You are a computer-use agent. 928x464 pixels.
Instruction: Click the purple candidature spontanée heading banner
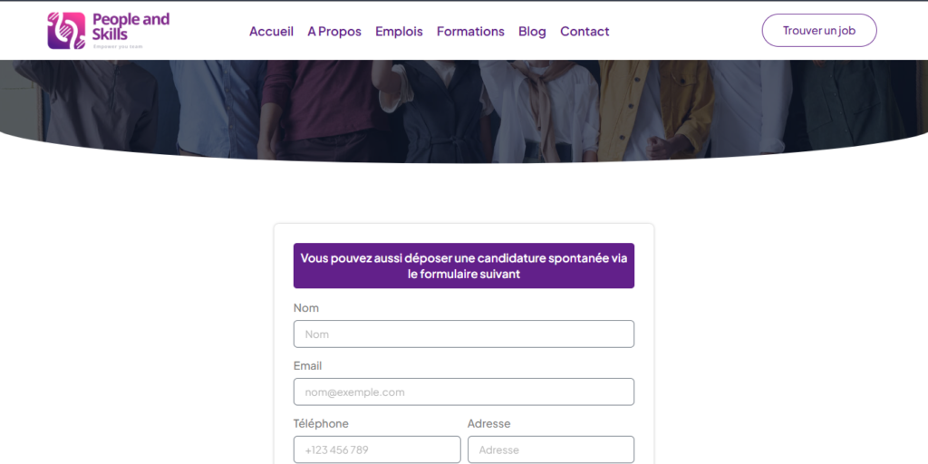[x=464, y=266]
